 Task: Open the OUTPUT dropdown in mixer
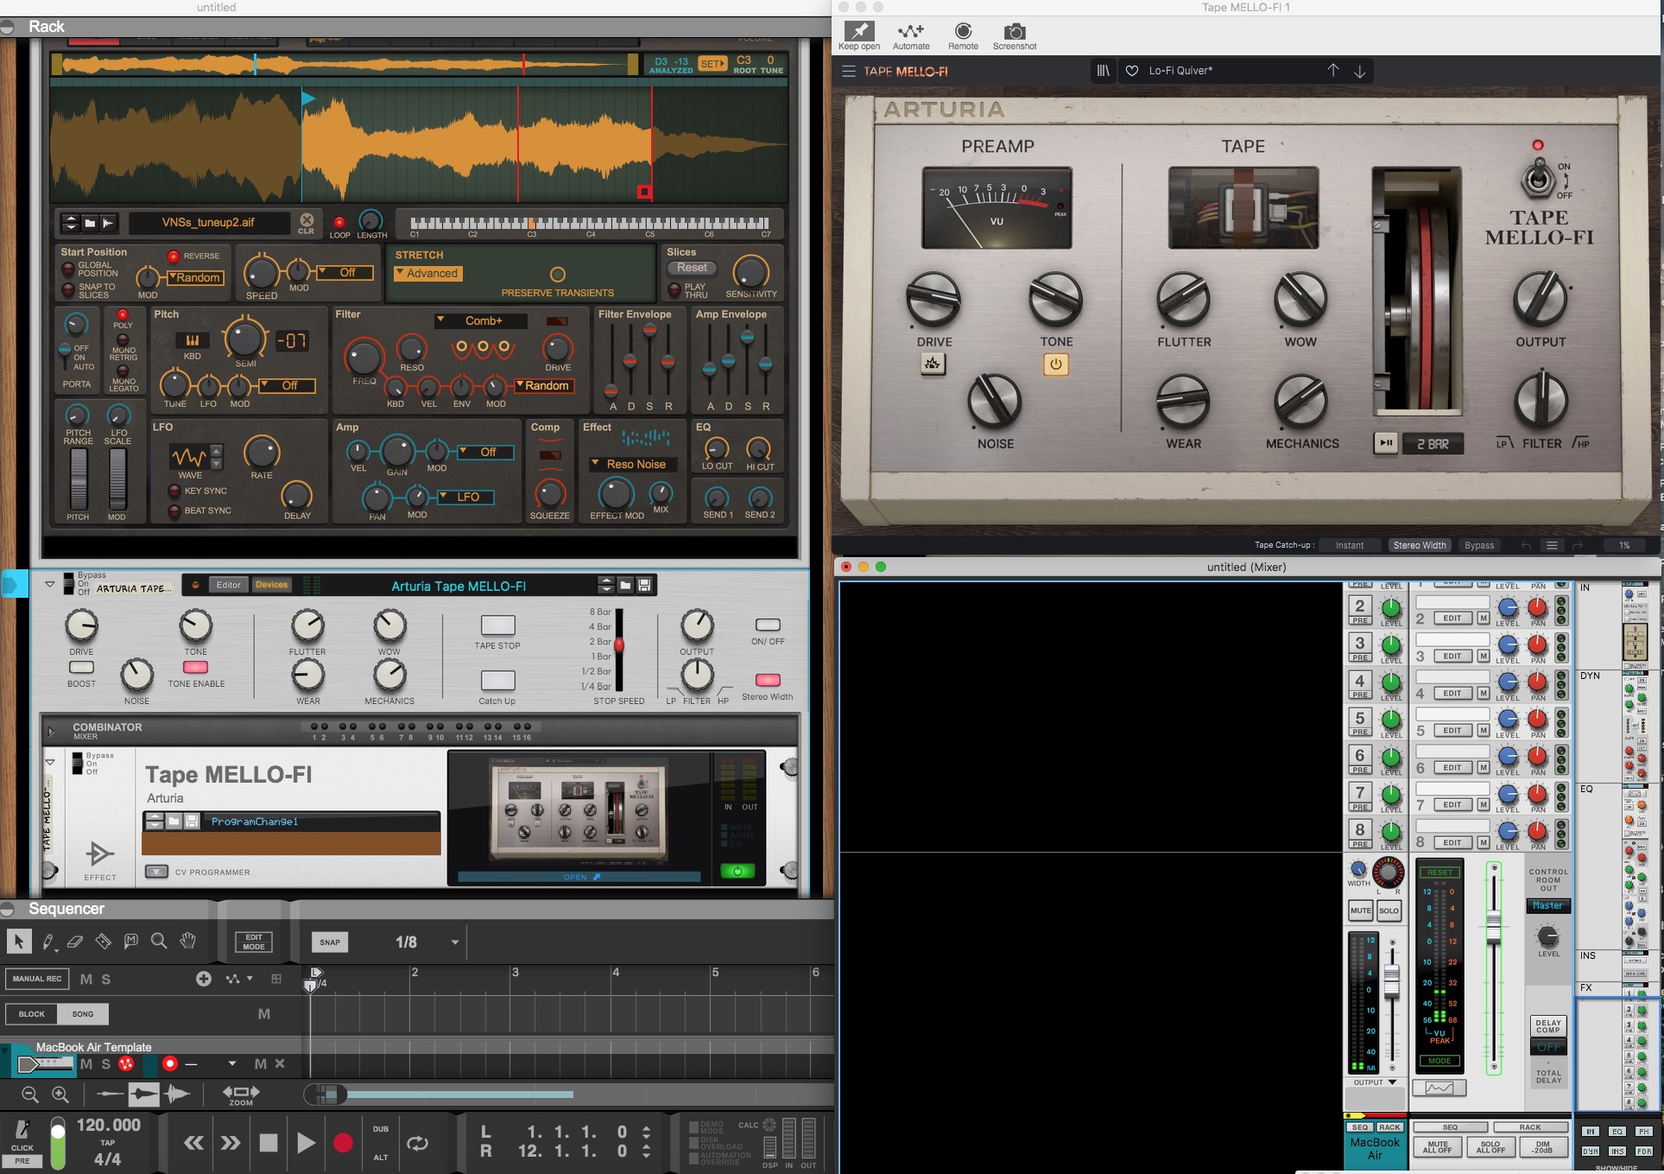[x=1375, y=1082]
